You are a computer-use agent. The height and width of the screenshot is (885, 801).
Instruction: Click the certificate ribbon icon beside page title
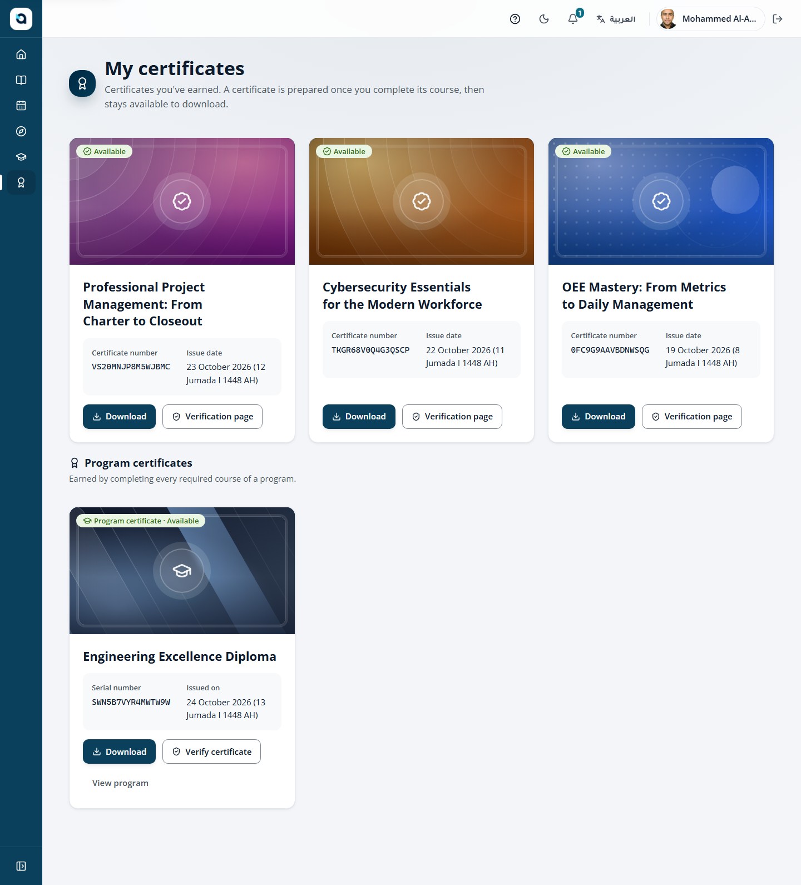[82, 83]
